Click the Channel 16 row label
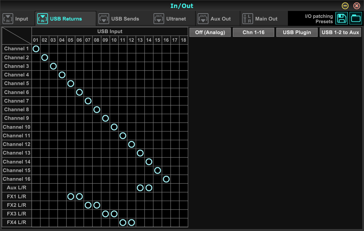 (x=17, y=179)
